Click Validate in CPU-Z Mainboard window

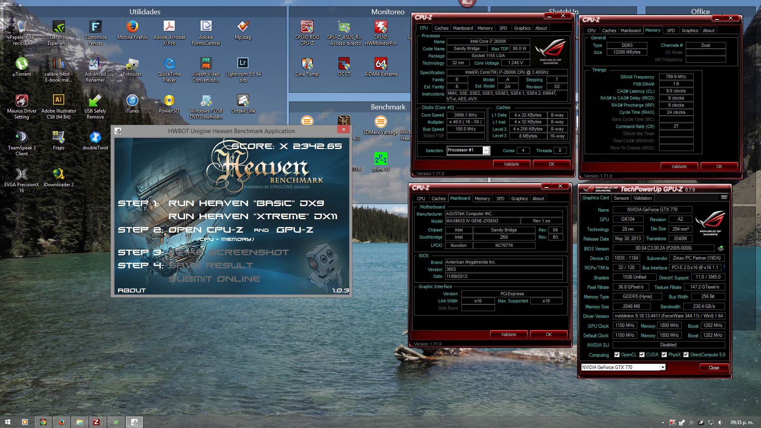click(x=509, y=334)
